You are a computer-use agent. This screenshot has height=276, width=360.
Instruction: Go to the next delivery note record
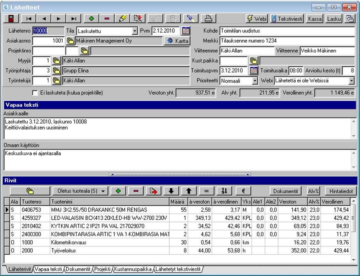(x=58, y=19)
